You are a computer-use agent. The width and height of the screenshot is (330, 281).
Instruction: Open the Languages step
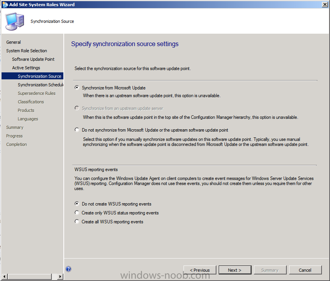tap(28, 119)
